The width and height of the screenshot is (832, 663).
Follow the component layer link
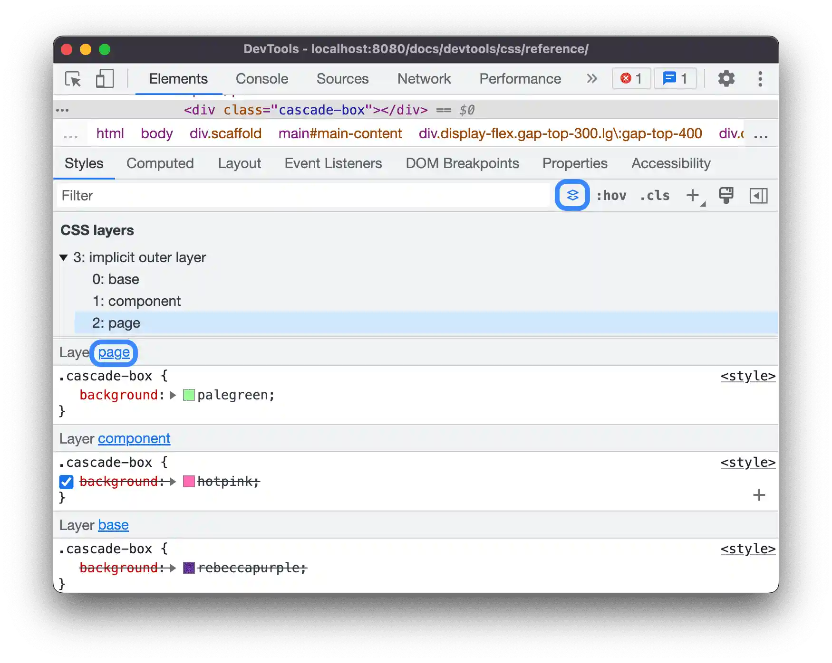pyautogui.click(x=134, y=438)
